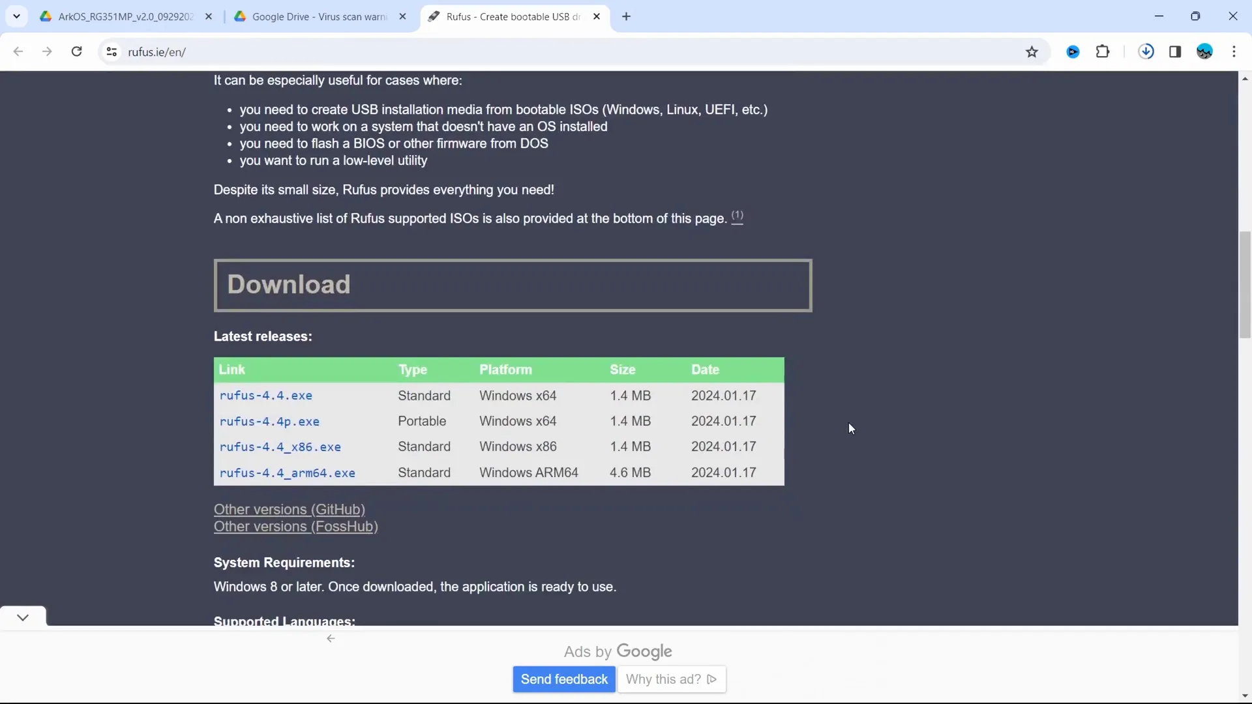Go forward to next page
This screenshot has width=1252, height=704.
pos(47,51)
